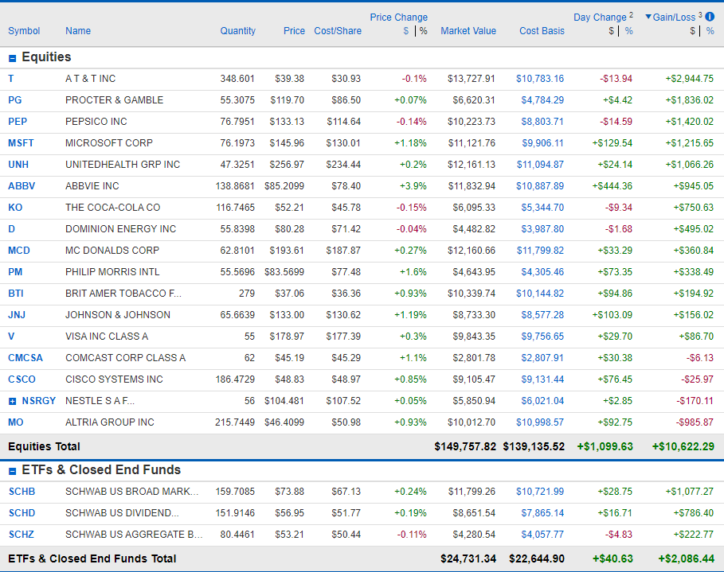Screen dimensions: 724x572
Task: Open the SCHB symbol link
Action: pos(22,492)
